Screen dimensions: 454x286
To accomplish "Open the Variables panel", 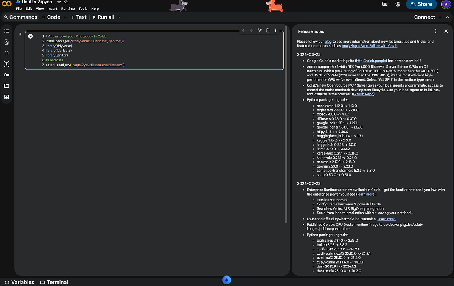I will click(x=19, y=282).
